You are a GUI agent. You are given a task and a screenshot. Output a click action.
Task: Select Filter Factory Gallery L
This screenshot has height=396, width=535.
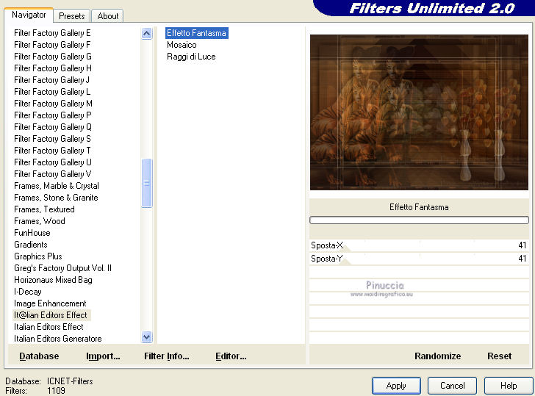[52, 92]
